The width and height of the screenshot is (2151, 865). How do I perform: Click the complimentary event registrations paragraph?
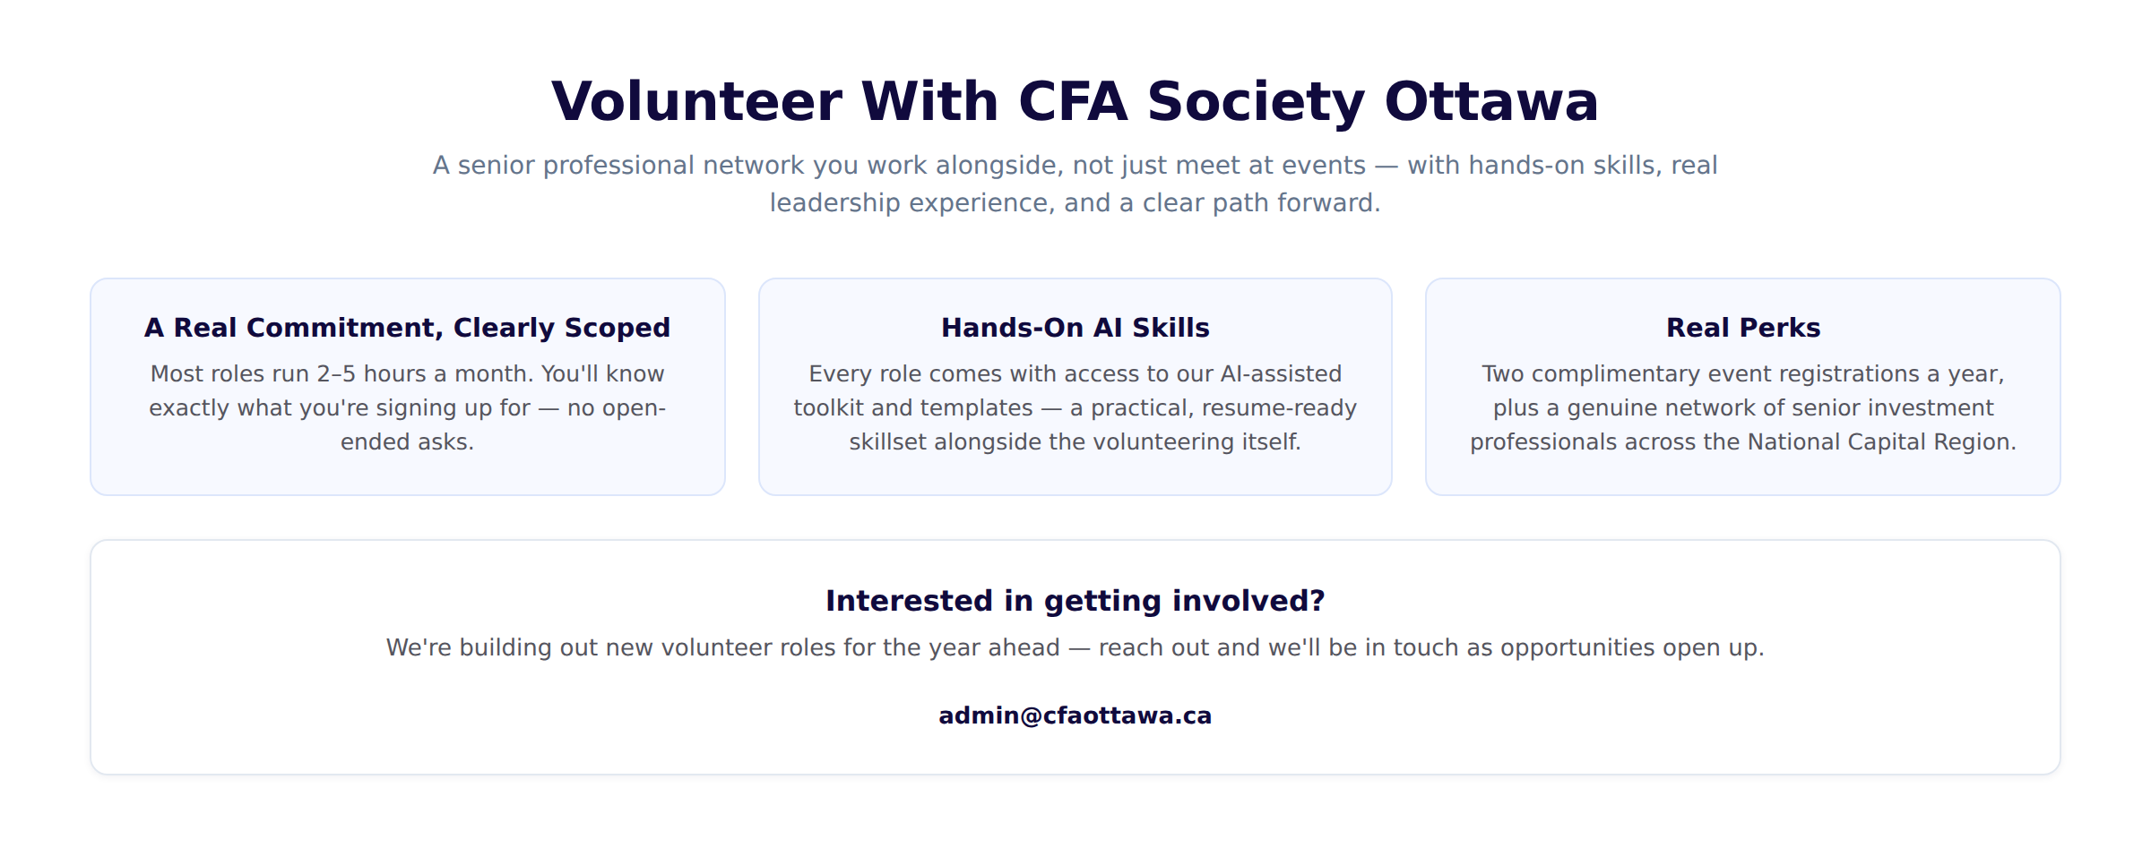(x=1743, y=407)
